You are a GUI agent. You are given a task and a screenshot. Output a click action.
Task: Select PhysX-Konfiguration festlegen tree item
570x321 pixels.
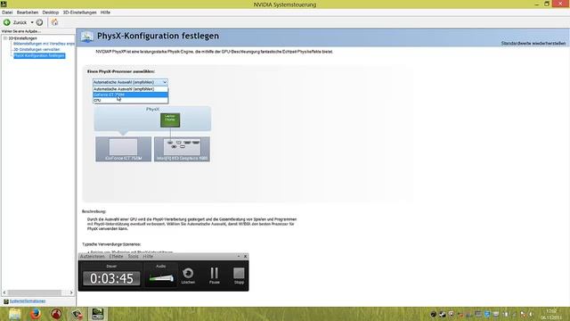point(39,55)
